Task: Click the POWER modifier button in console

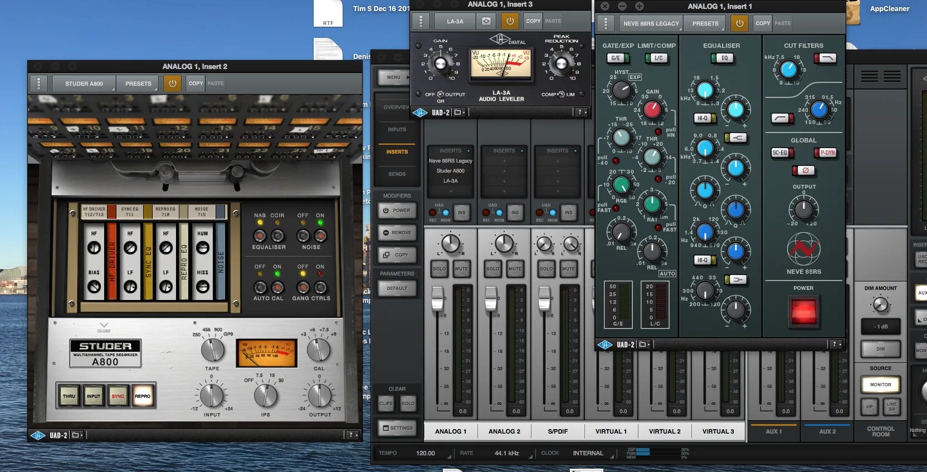Action: [397, 210]
